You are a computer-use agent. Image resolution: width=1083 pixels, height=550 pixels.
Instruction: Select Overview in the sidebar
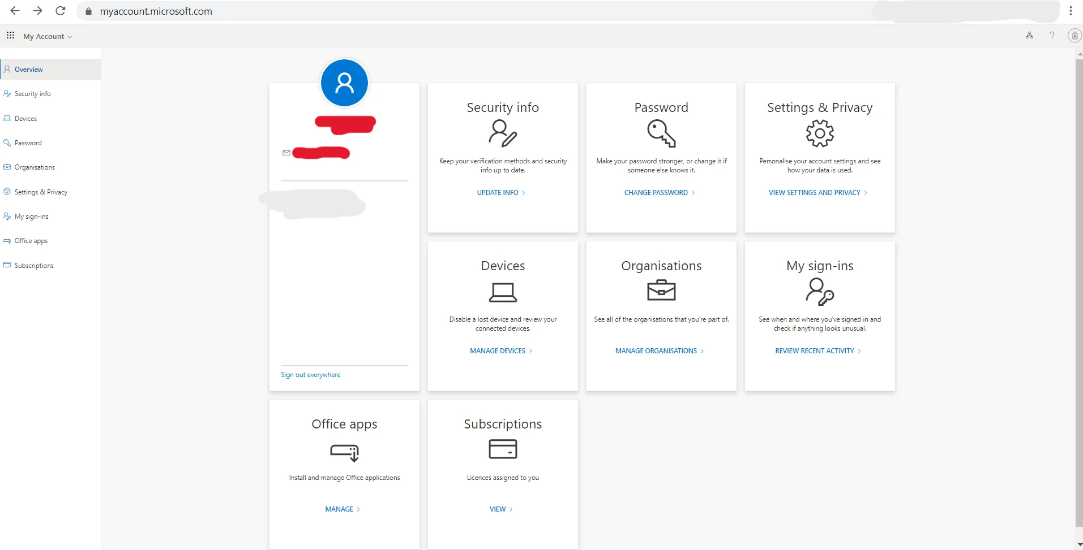coord(50,70)
